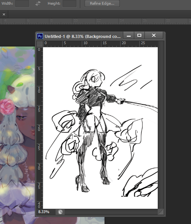Click the ruler origin corner box
The height and width of the screenshot is (224, 191).
(40, 44)
